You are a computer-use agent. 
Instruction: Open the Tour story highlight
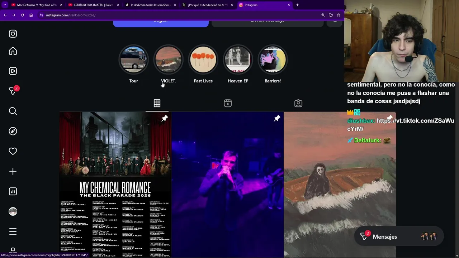134,59
